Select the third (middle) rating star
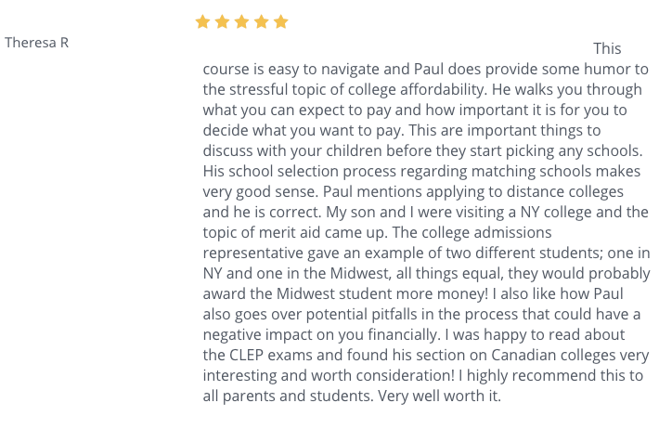 click(241, 21)
